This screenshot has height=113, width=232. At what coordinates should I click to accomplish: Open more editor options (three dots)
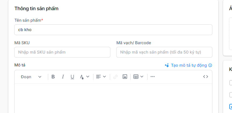click(x=153, y=77)
